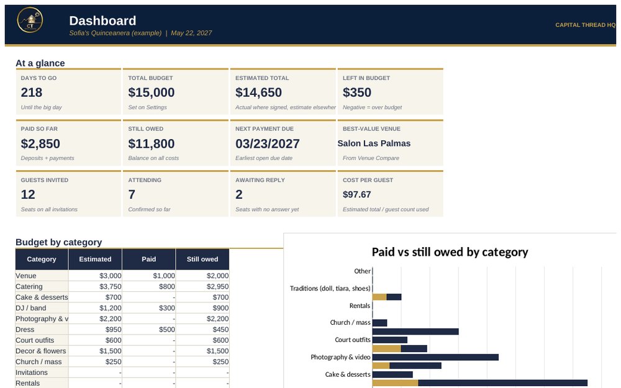Click the CAPITAL THREAD HQ label
The width and height of the screenshot is (621, 388).
(585, 25)
